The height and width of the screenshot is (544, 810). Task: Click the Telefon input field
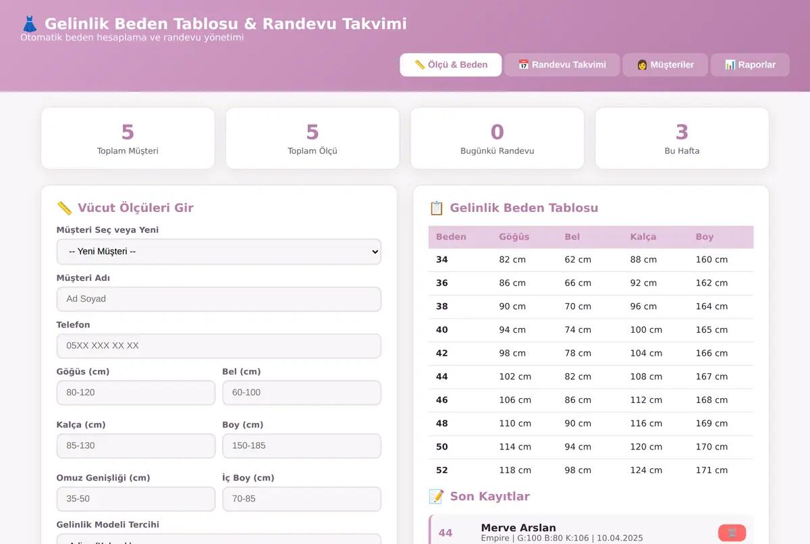tap(219, 346)
